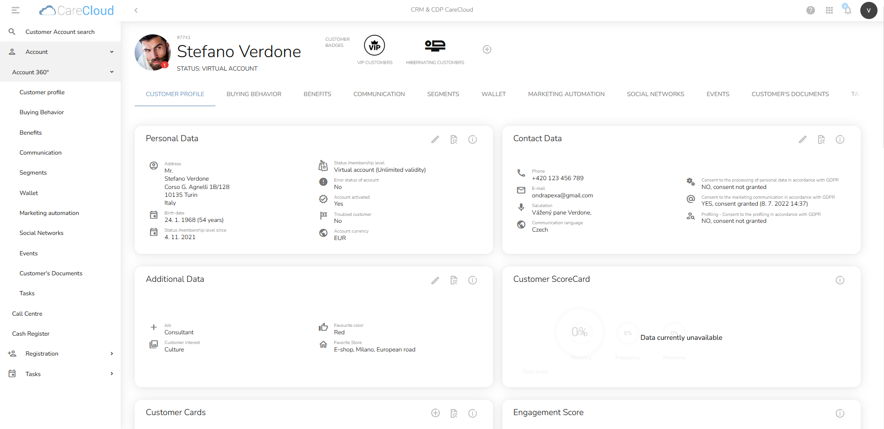Open the Wallet tab
This screenshot has width=884, height=429.
pyautogui.click(x=493, y=94)
